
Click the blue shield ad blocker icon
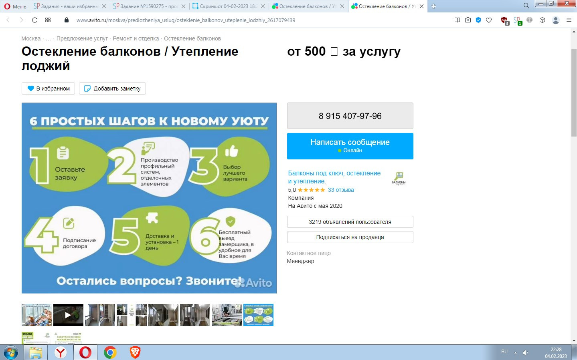[478, 20]
